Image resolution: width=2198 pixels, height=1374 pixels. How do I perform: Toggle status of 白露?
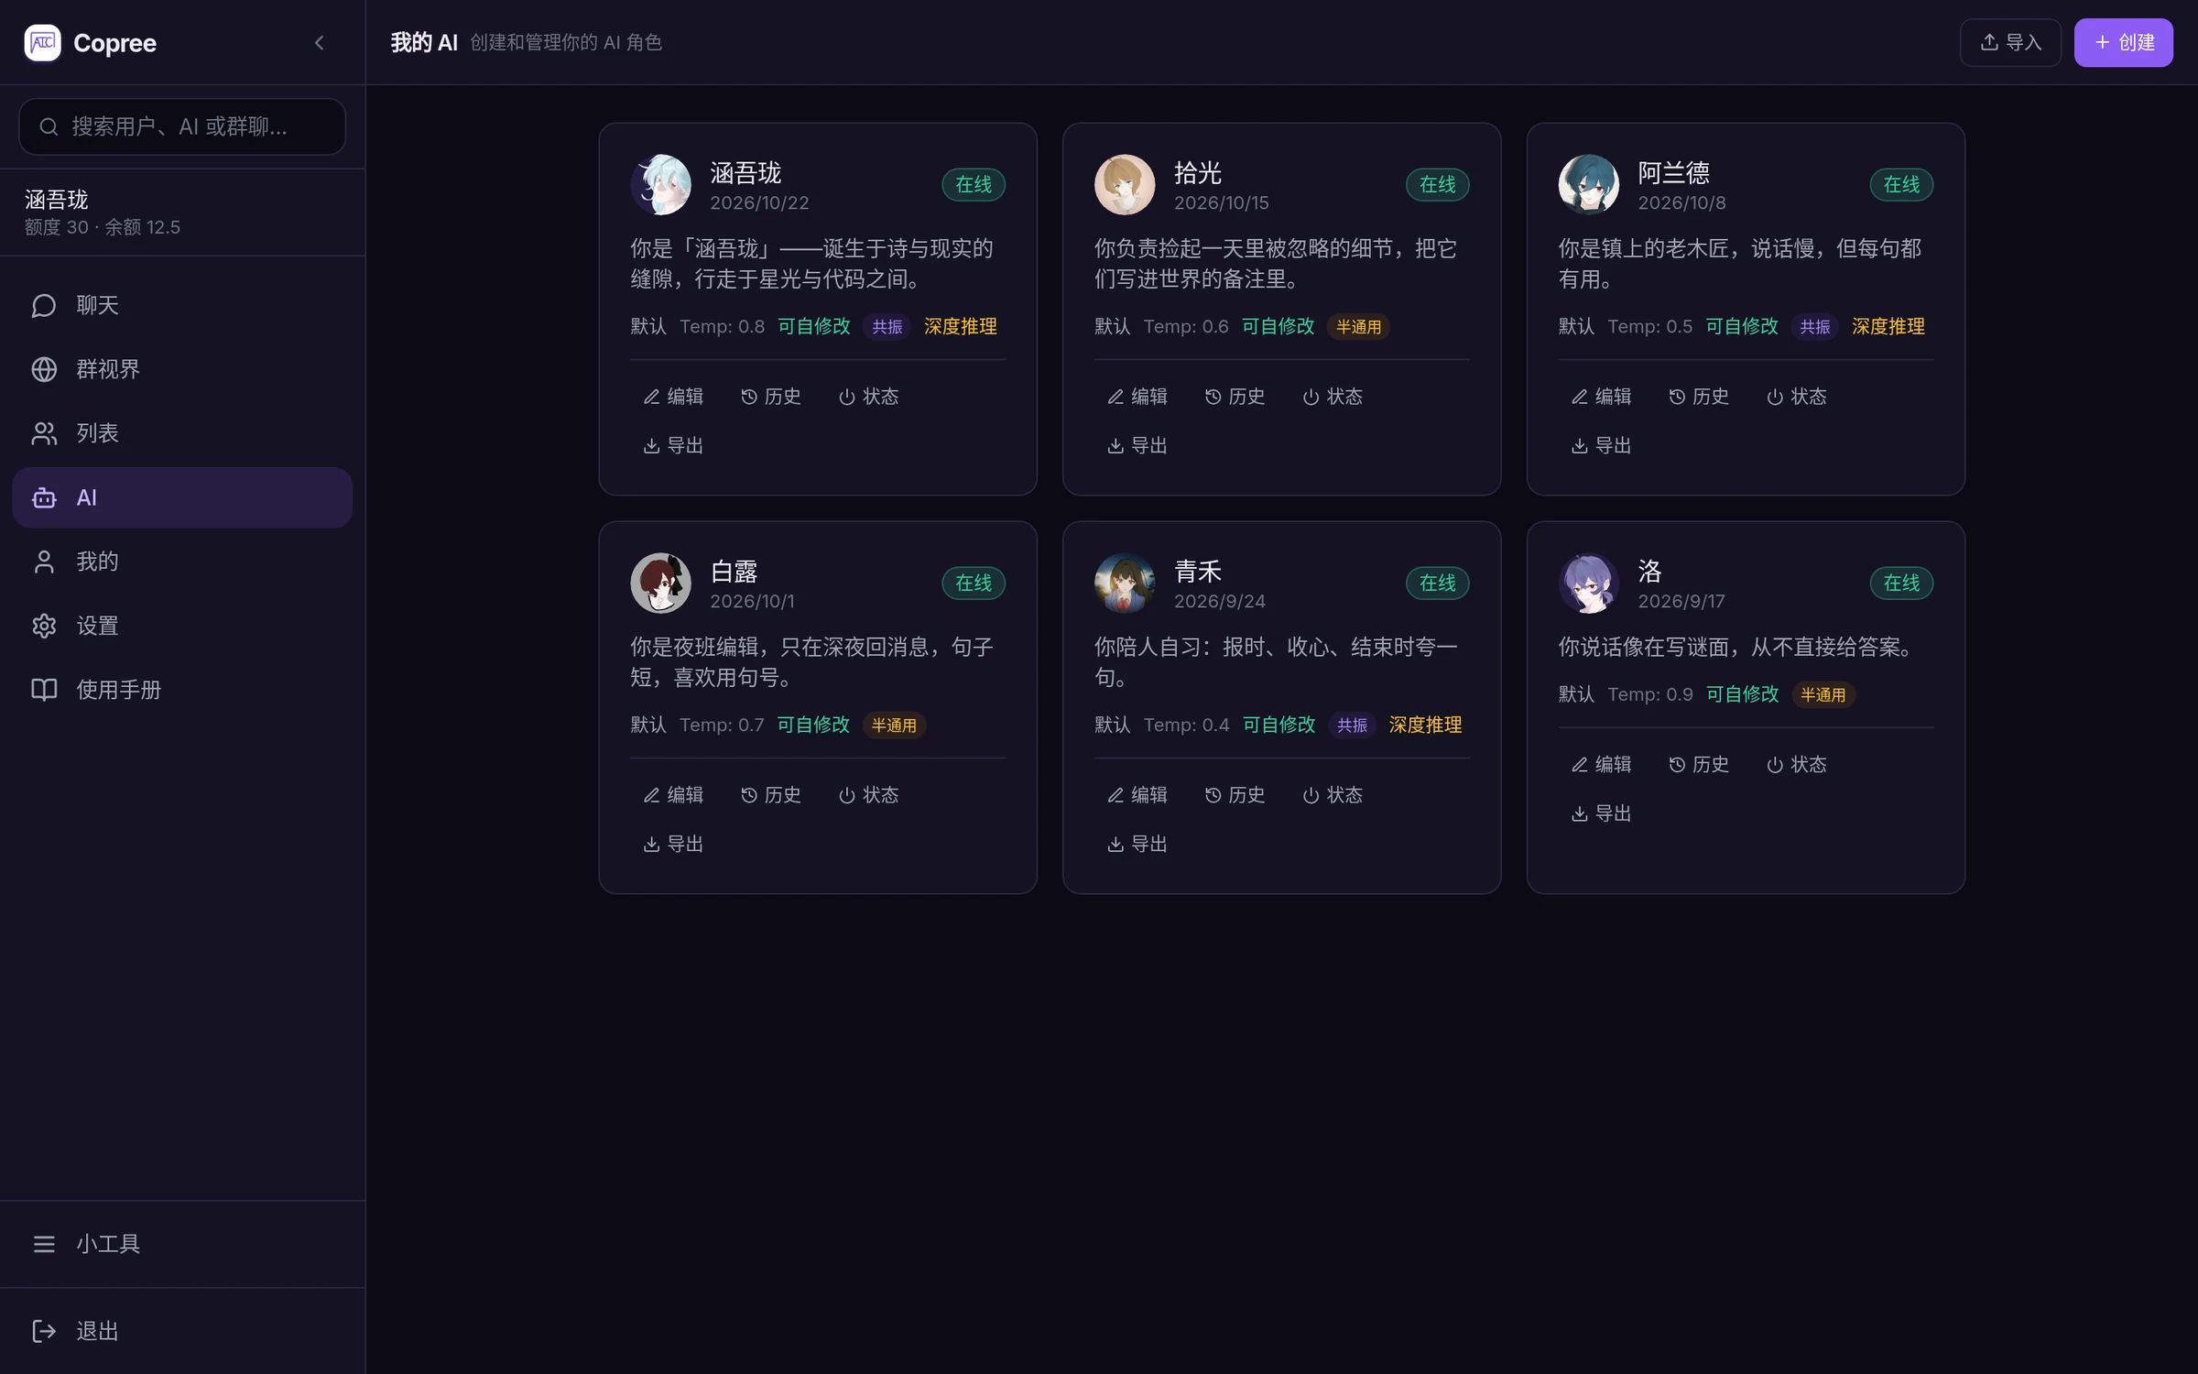tap(868, 795)
